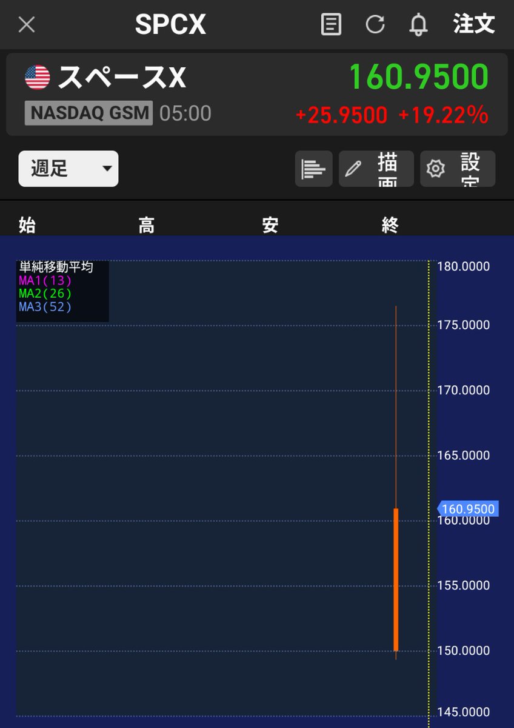The image size is (514, 728).
Task: Tap the 155.0000 axis label
Action: click(464, 585)
